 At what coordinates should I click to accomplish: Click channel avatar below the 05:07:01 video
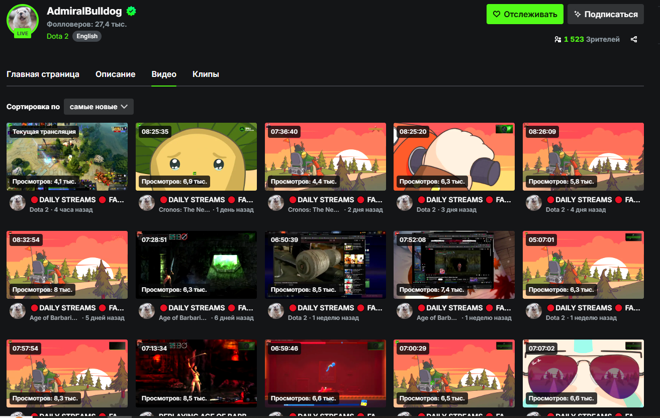coord(534,311)
